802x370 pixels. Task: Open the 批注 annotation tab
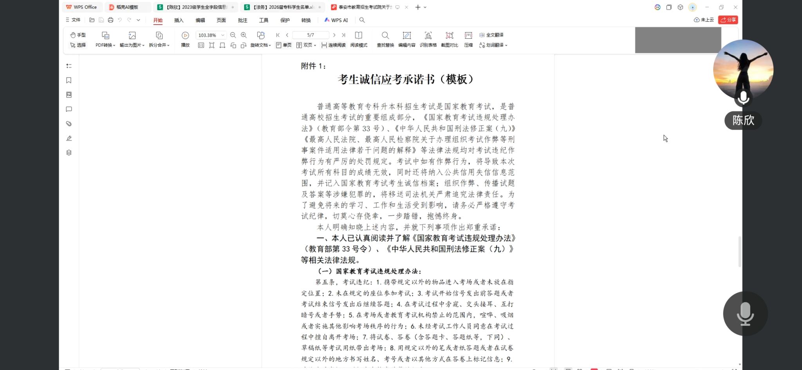[x=242, y=20]
